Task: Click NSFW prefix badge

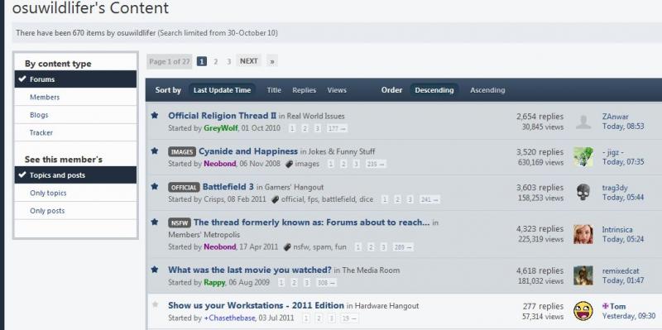Action: [180, 222]
